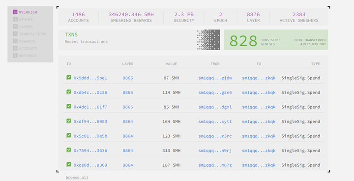Click green check next to 0xce0d...a369
The image size is (354, 181).
69,164
